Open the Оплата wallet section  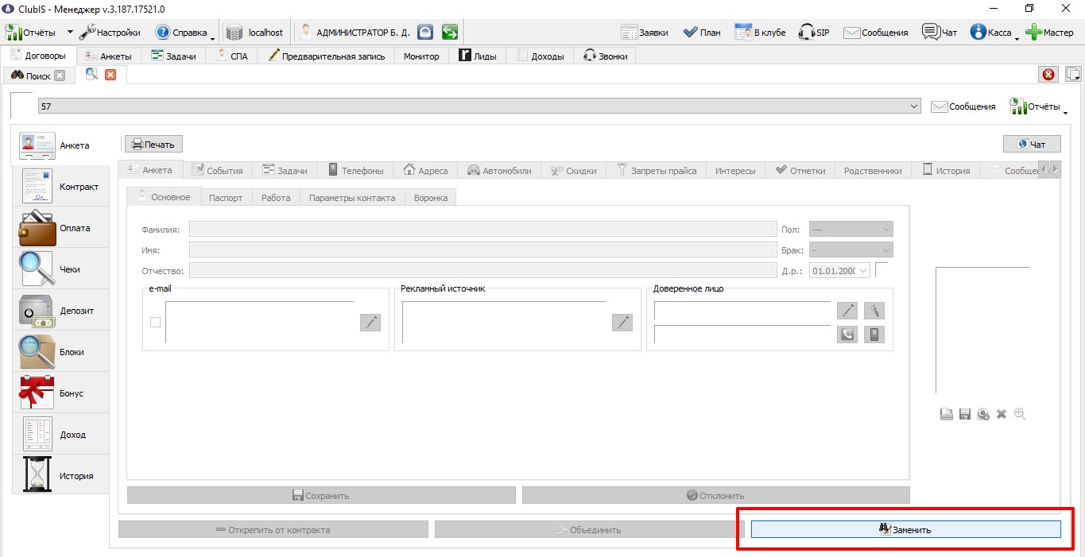(60, 228)
